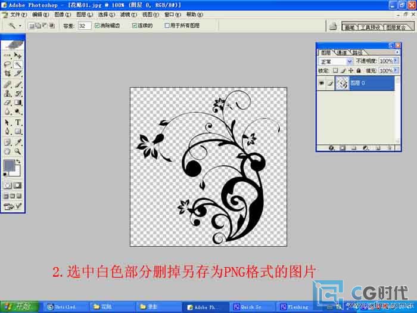Toggle the contiguous checkbox in options bar
This screenshot has height=313, width=417.
[x=135, y=26]
